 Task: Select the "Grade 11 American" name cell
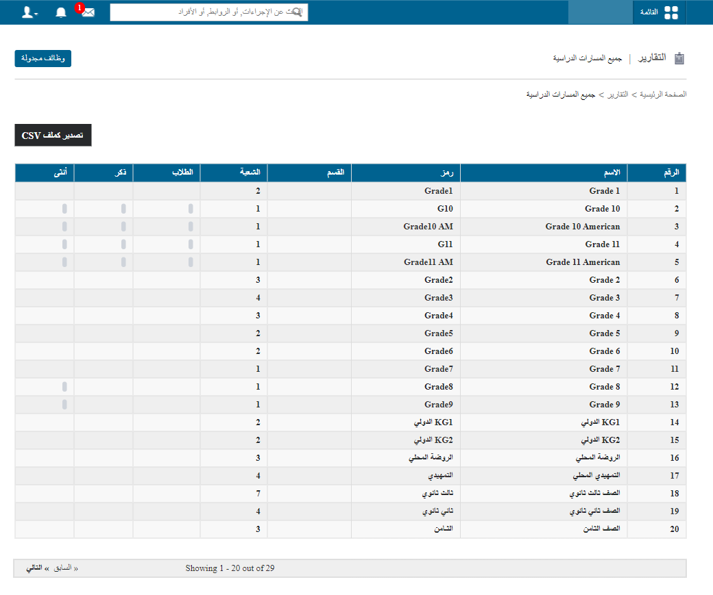544,262
